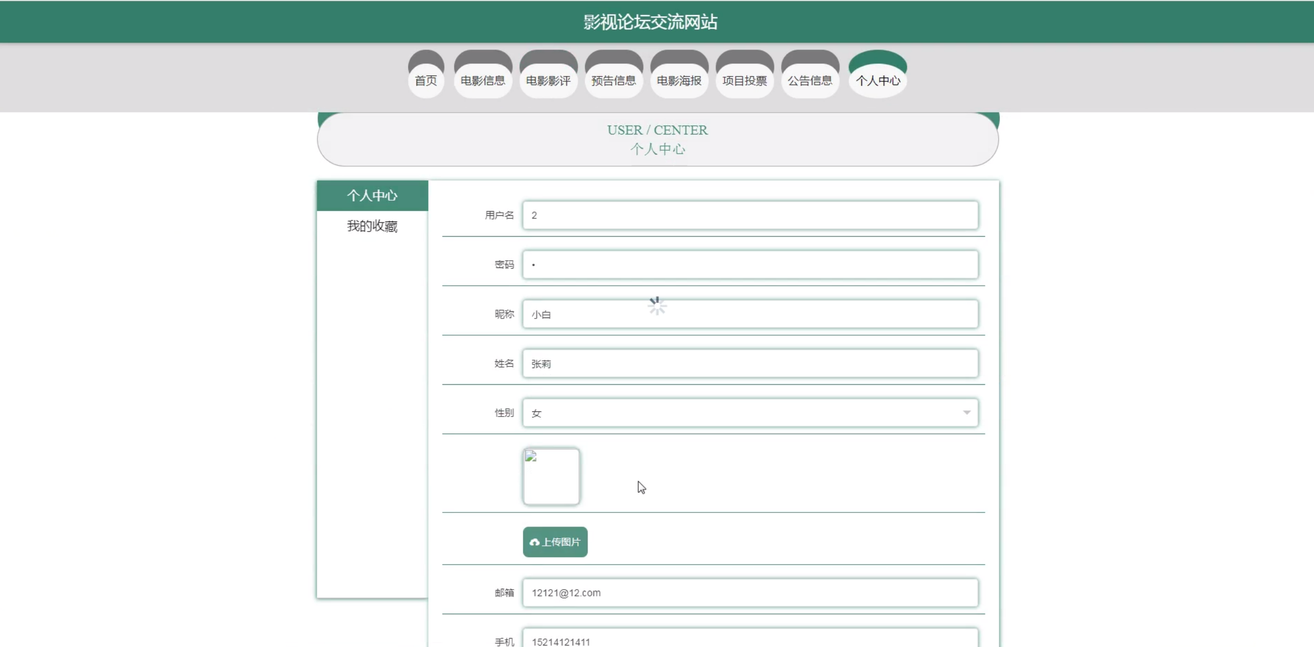Select the active 个人中心 nav tab
The width and height of the screenshot is (1314, 647).
pyautogui.click(x=878, y=80)
